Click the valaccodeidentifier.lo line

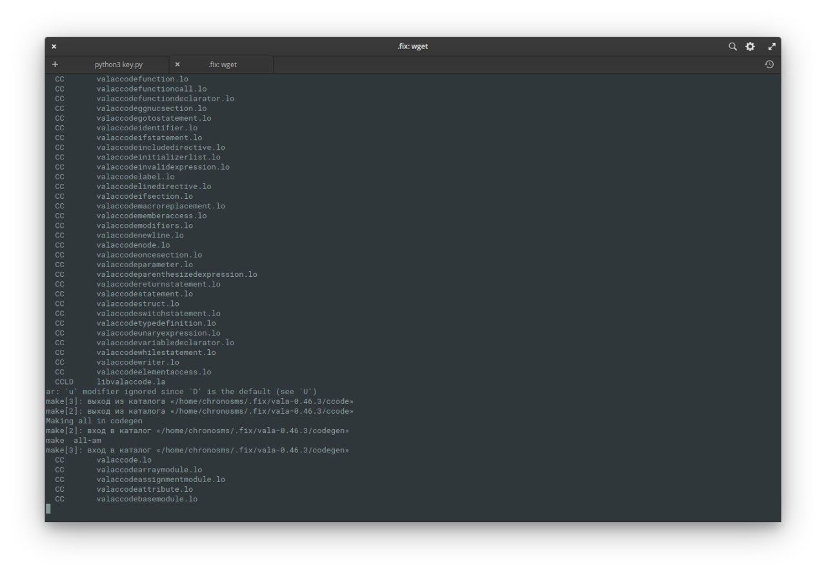coord(126,128)
